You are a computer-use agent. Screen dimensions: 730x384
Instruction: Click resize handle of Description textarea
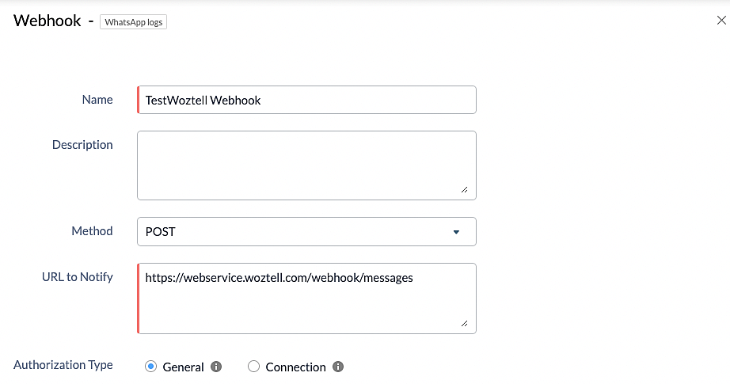tap(464, 189)
